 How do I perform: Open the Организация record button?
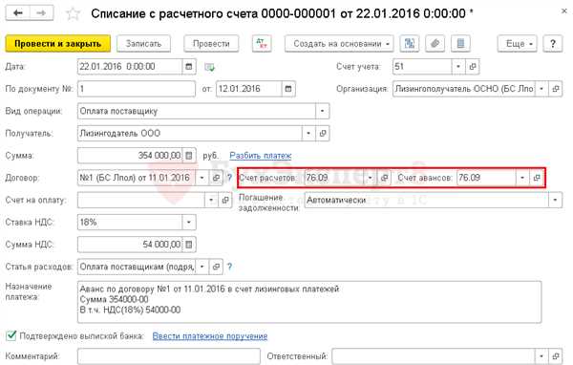click(x=556, y=89)
